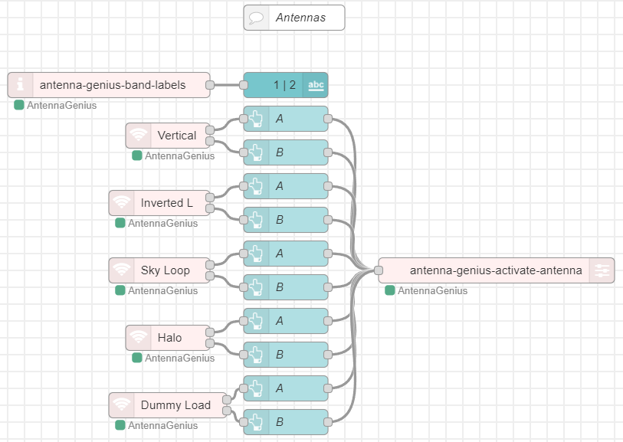Select the 1 | 2 text node
The image size is (623, 442).
point(286,85)
